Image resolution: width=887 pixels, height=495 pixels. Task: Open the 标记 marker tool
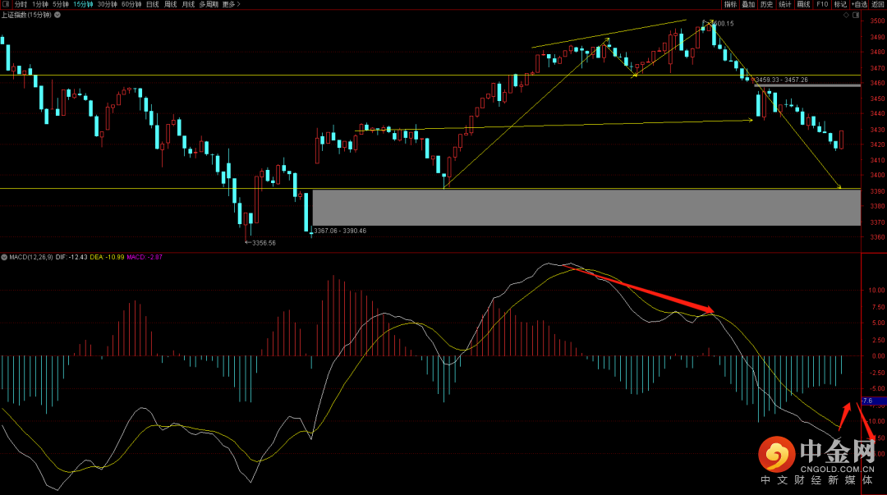840,4
